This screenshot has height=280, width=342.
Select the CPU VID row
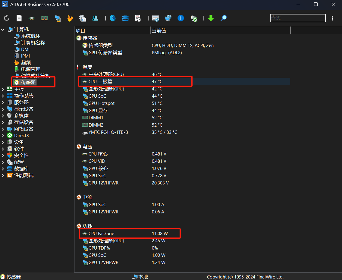[182, 161]
